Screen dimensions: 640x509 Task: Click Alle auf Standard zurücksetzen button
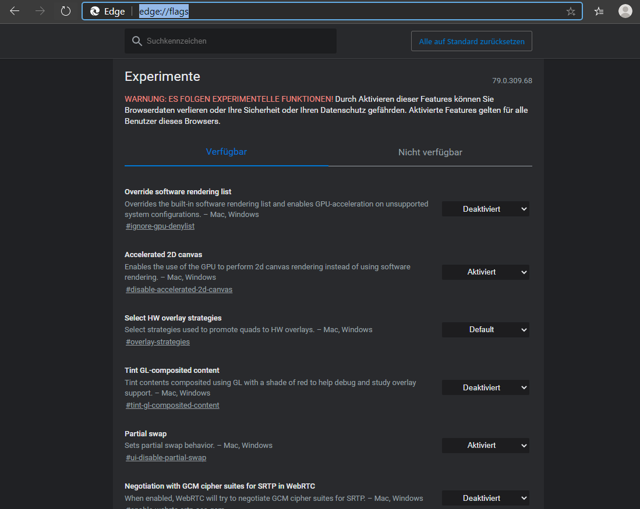point(471,41)
